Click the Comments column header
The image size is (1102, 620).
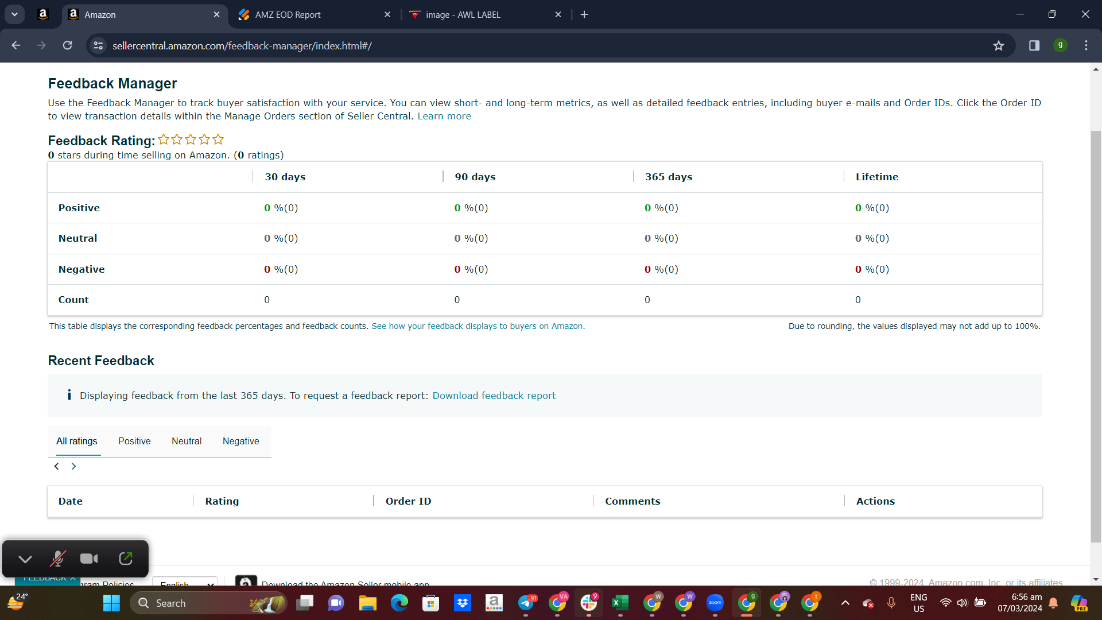(633, 501)
